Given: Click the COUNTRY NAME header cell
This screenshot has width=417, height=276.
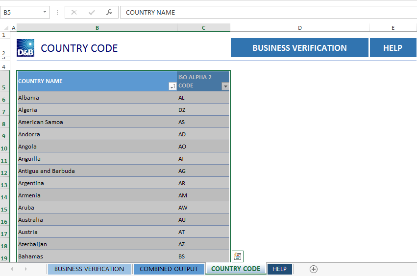Looking at the screenshot, I should (97, 81).
